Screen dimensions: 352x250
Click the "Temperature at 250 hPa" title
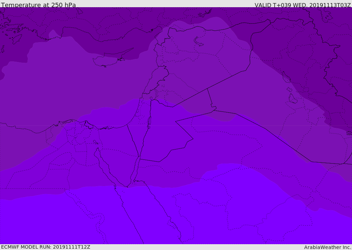click(38, 5)
